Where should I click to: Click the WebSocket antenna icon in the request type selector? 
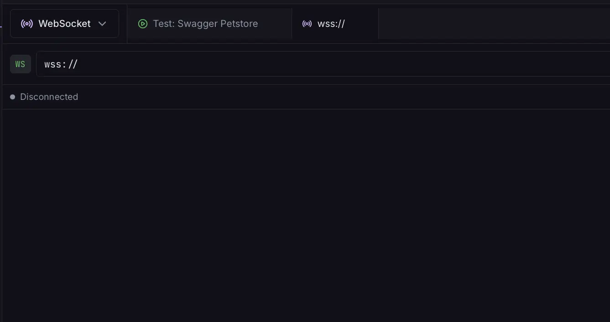(27, 23)
